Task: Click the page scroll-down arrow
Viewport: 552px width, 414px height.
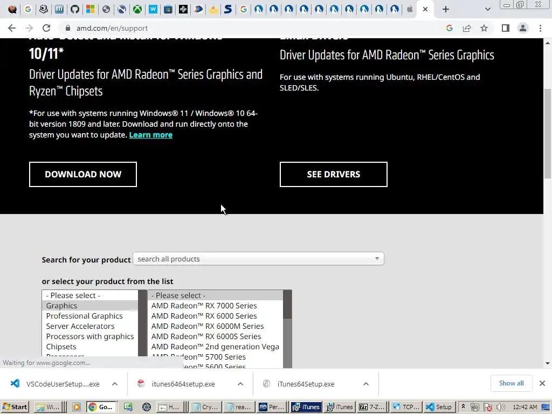Action: coord(548,363)
